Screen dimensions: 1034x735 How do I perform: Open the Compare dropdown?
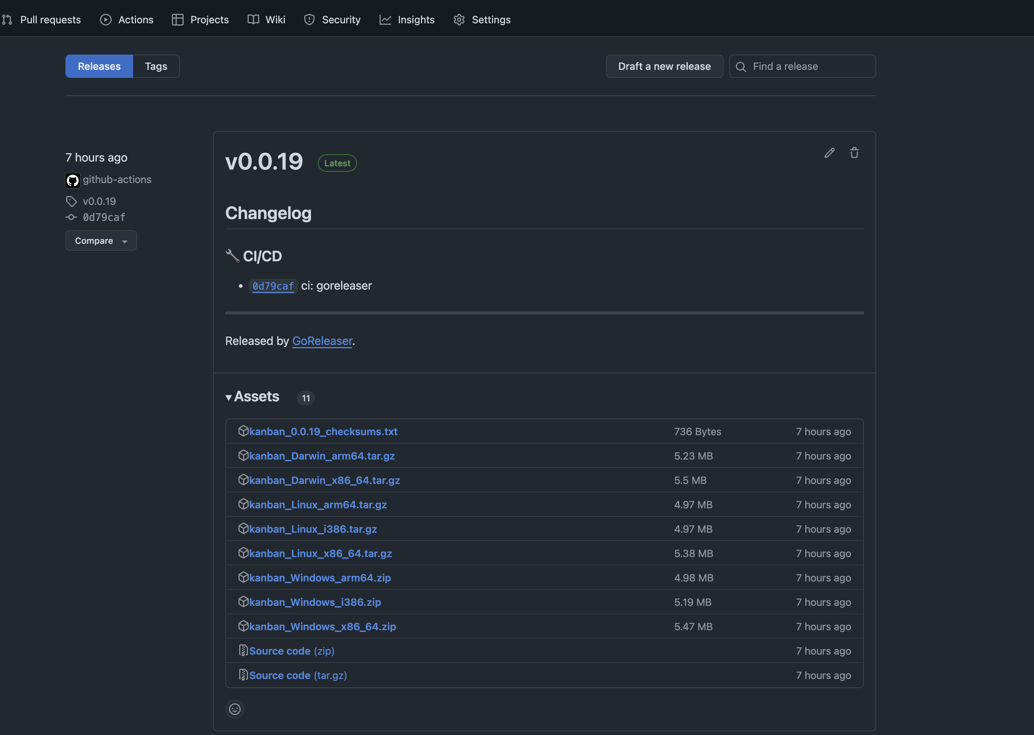click(101, 240)
